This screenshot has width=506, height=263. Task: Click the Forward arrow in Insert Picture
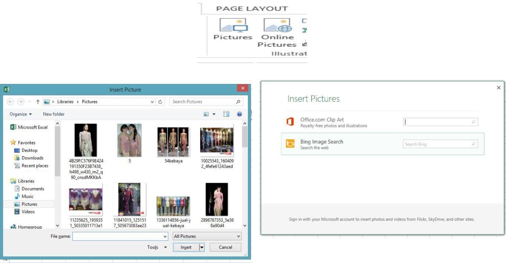coord(21,102)
